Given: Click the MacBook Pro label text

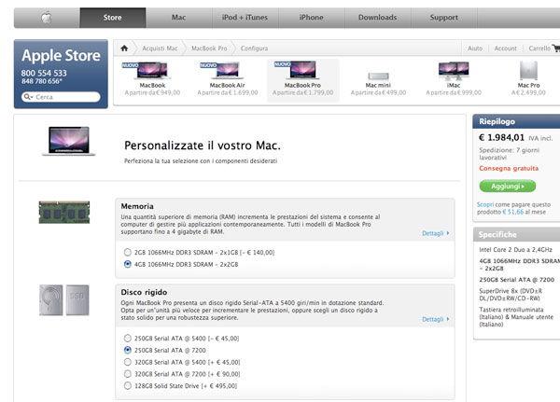Looking at the screenshot, I should (302, 85).
